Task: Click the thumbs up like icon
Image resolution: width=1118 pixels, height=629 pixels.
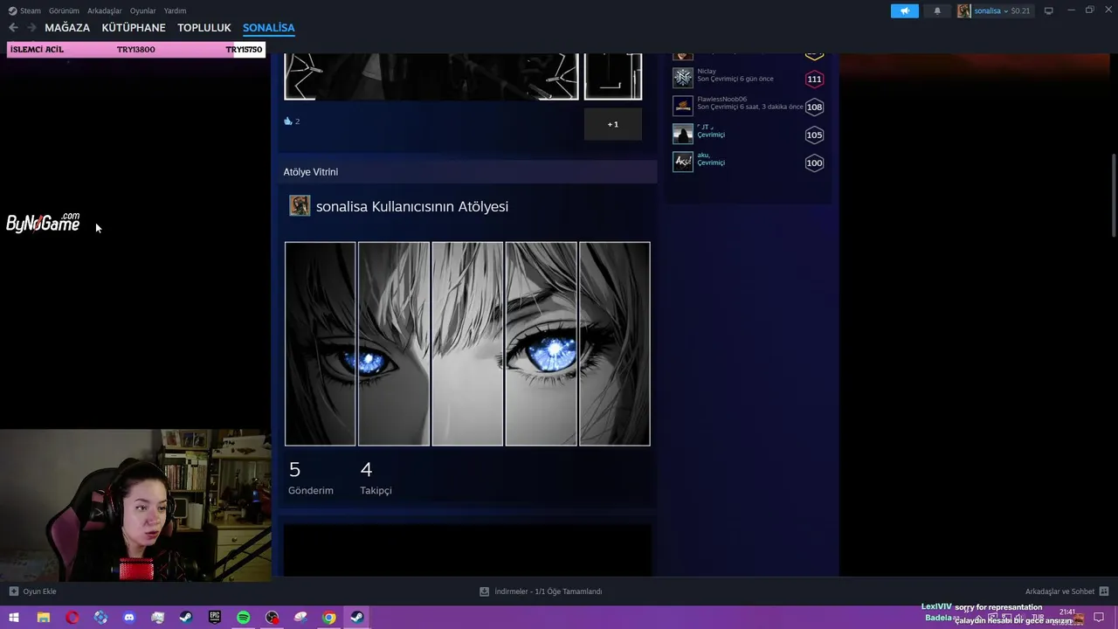Action: point(288,121)
